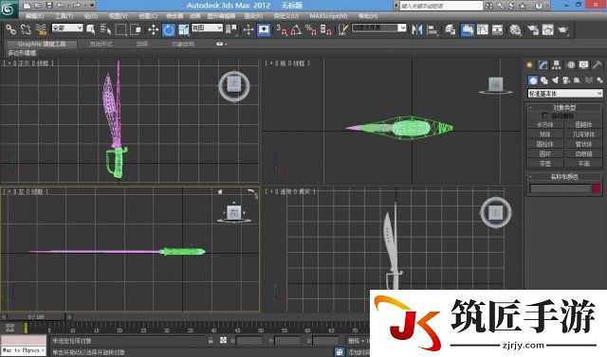This screenshot has height=357, width=607.
Task: Toggle the Window/Crossing selection icon
Action: click(136, 29)
